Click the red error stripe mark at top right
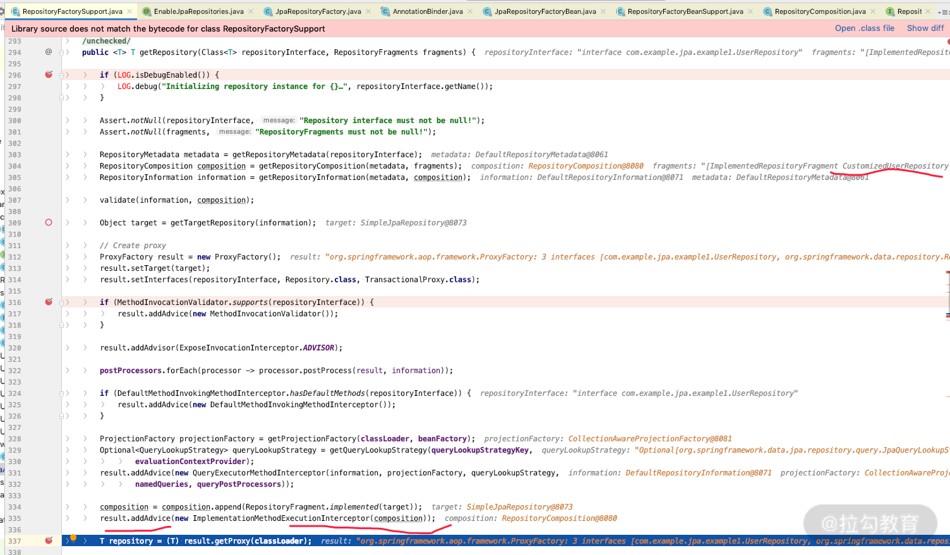Screen dimensions: 950x555 coord(948,42)
